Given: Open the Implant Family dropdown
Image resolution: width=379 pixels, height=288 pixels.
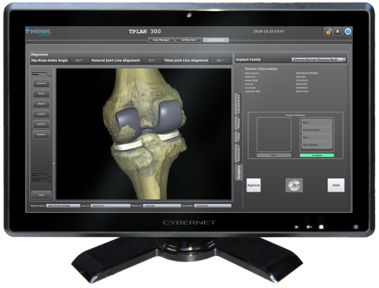Looking at the screenshot, I should click(319, 59).
